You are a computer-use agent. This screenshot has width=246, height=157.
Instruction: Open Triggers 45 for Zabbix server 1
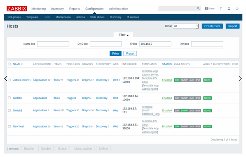73,80
